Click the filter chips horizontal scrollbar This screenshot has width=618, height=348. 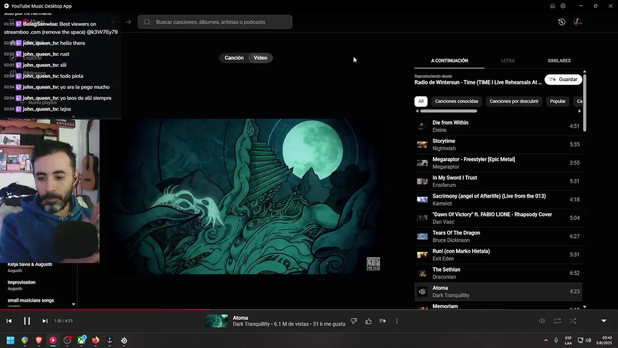[449, 111]
